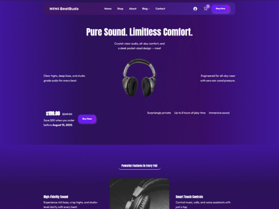Select the Up to 8 hours of play time tag
Image resolution: width=279 pixels, height=209 pixels.
[190, 113]
